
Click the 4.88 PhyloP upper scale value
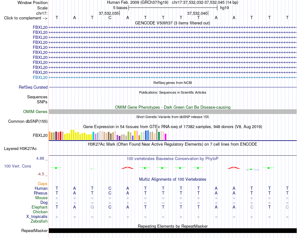click(40, 158)
